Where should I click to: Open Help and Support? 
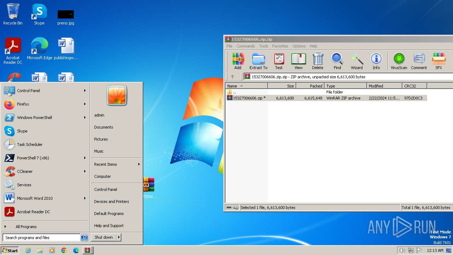click(109, 226)
